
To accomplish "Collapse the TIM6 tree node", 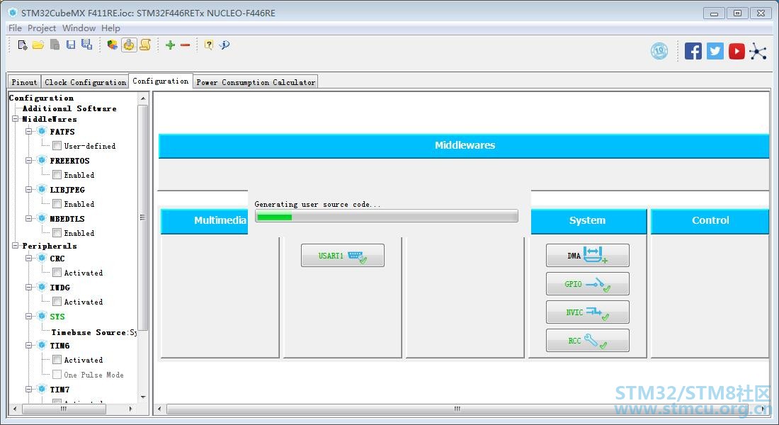I will 29,345.
